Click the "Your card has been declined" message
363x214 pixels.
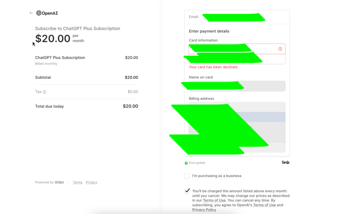click(213, 67)
